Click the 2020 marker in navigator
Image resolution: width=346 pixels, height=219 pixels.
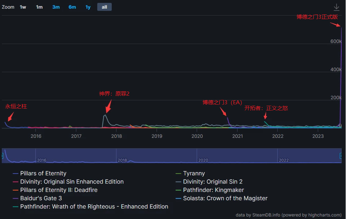(203, 160)
